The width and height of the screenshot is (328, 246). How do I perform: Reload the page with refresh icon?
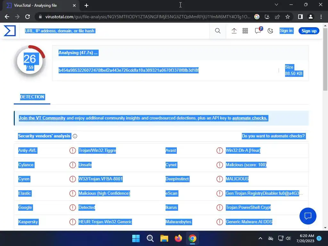click(x=28, y=17)
